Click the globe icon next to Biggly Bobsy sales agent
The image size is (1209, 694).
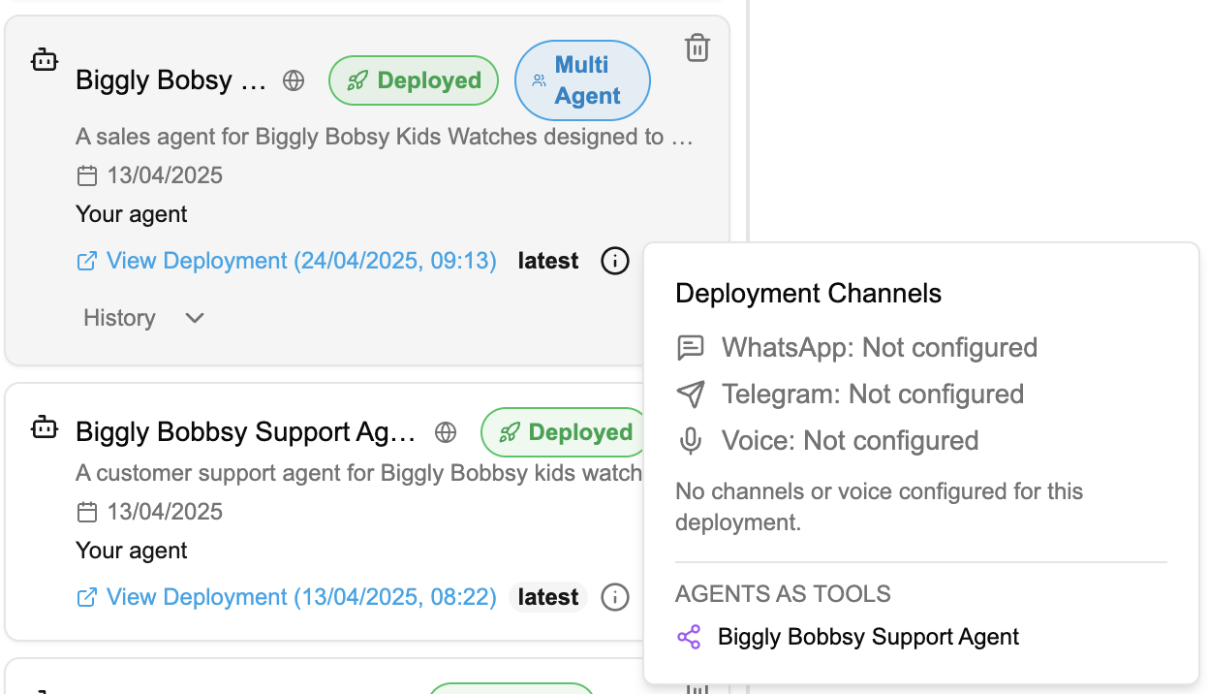294,80
